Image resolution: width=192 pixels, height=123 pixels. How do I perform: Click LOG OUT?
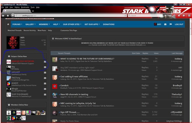point(179,24)
